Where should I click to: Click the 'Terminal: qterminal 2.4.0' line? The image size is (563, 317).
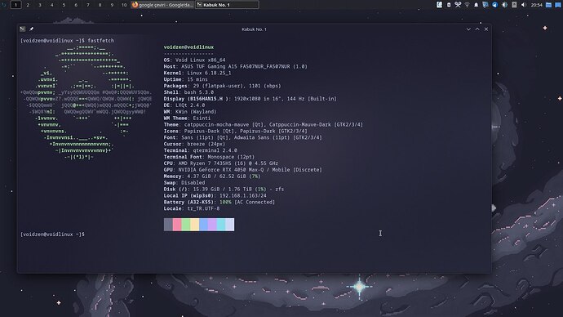pos(201,150)
